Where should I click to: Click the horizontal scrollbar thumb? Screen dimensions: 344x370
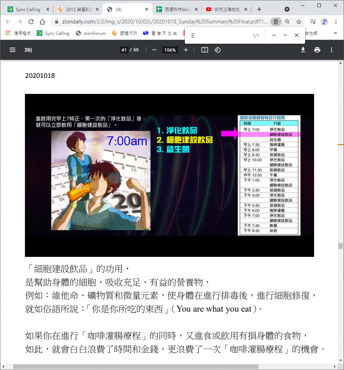(x=136, y=367)
